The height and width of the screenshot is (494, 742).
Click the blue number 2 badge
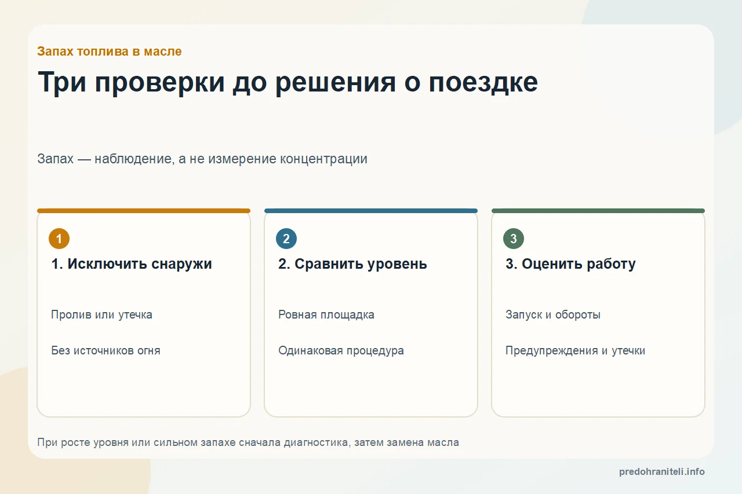click(x=286, y=239)
